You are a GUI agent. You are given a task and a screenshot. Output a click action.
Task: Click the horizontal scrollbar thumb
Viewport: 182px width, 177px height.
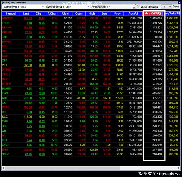(x=62, y=168)
